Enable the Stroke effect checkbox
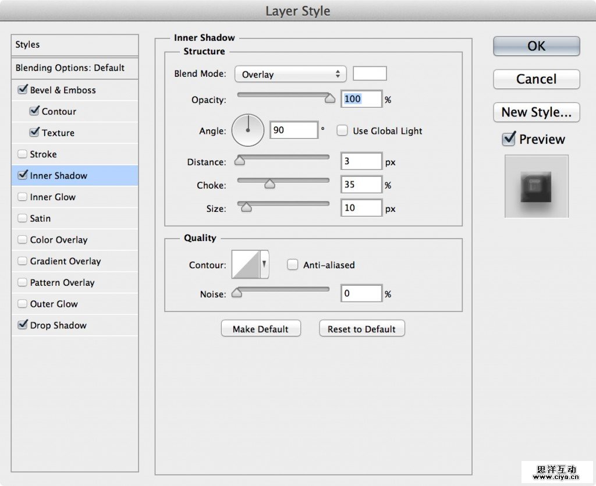596x486 pixels. [x=23, y=154]
